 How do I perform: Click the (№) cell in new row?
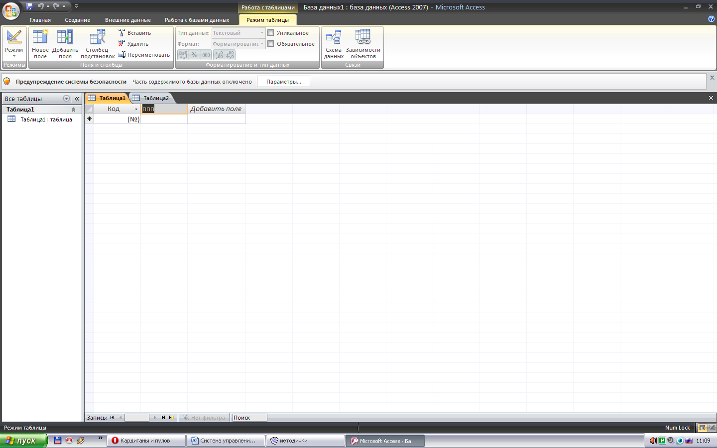click(x=118, y=119)
